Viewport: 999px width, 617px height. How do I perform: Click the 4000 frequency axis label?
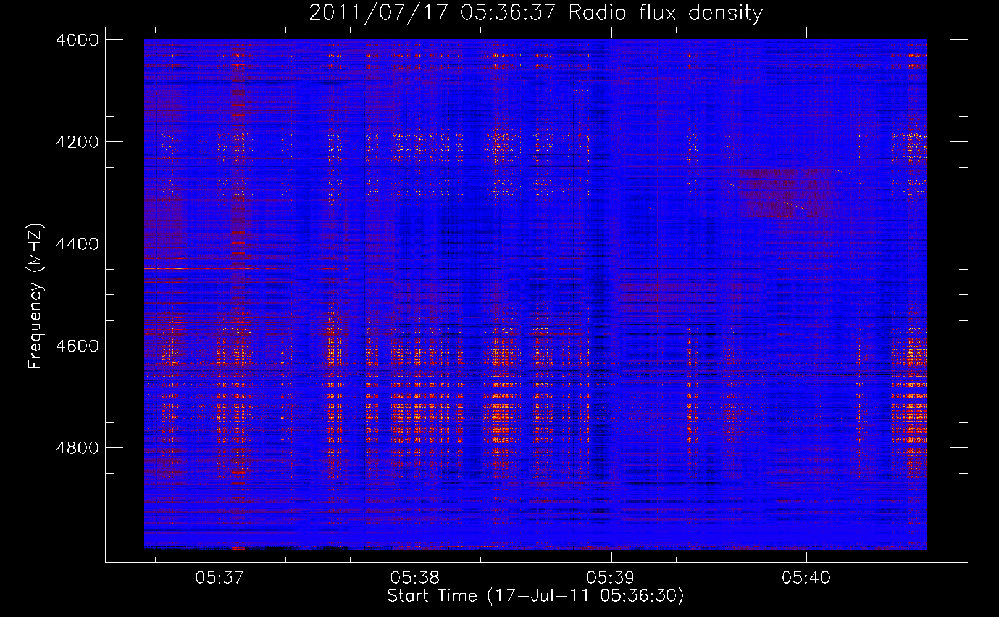click(77, 40)
